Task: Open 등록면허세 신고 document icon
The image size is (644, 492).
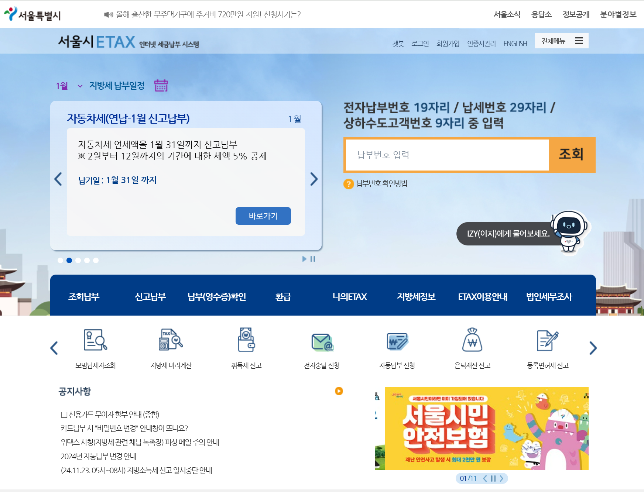Action: coord(548,340)
